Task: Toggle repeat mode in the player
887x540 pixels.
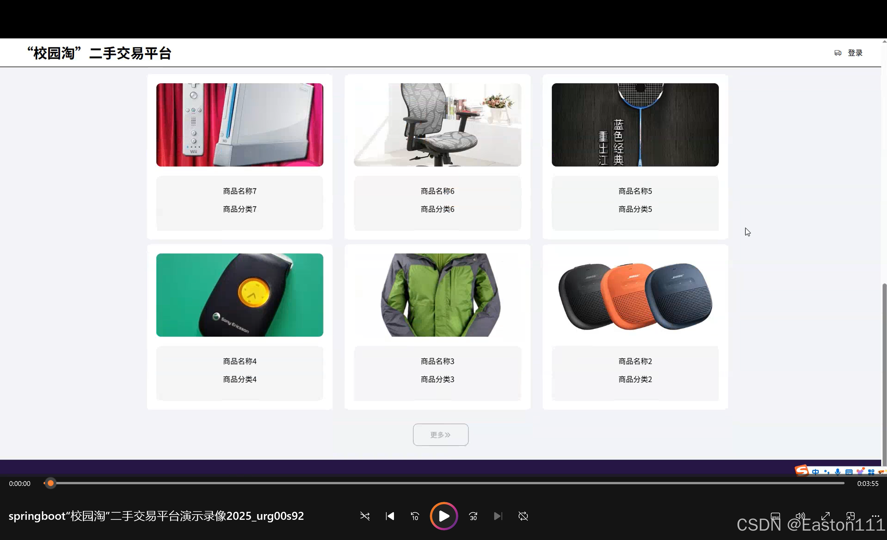Action: (x=523, y=516)
